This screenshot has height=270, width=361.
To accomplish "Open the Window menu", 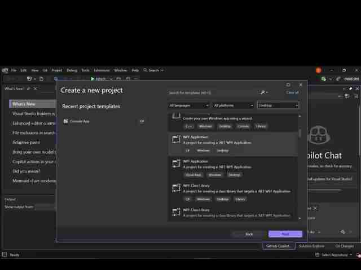I will point(120,70).
